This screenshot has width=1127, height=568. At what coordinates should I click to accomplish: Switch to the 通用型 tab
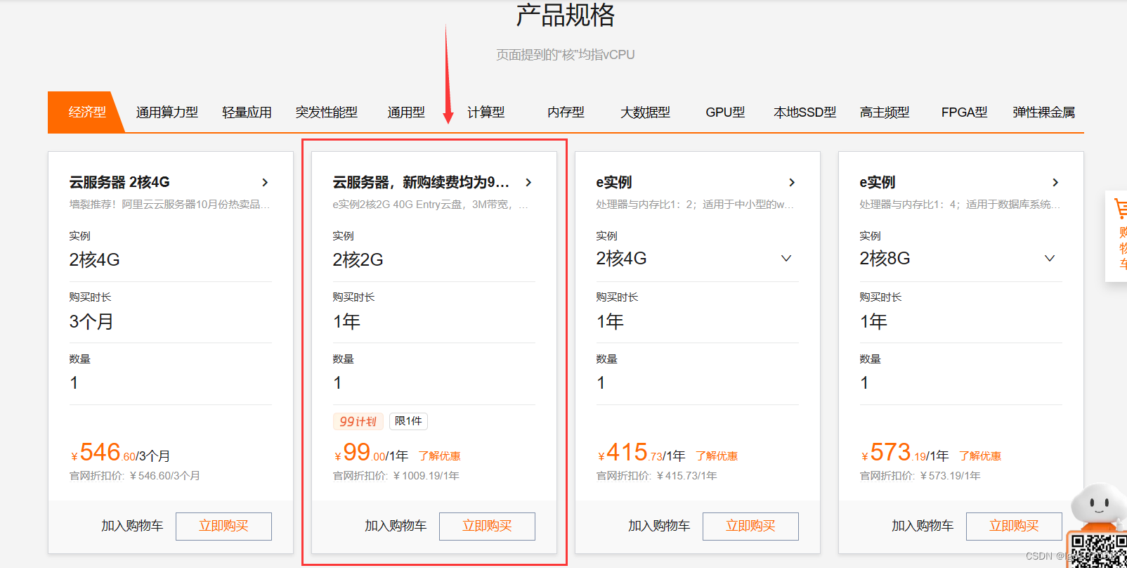point(406,112)
